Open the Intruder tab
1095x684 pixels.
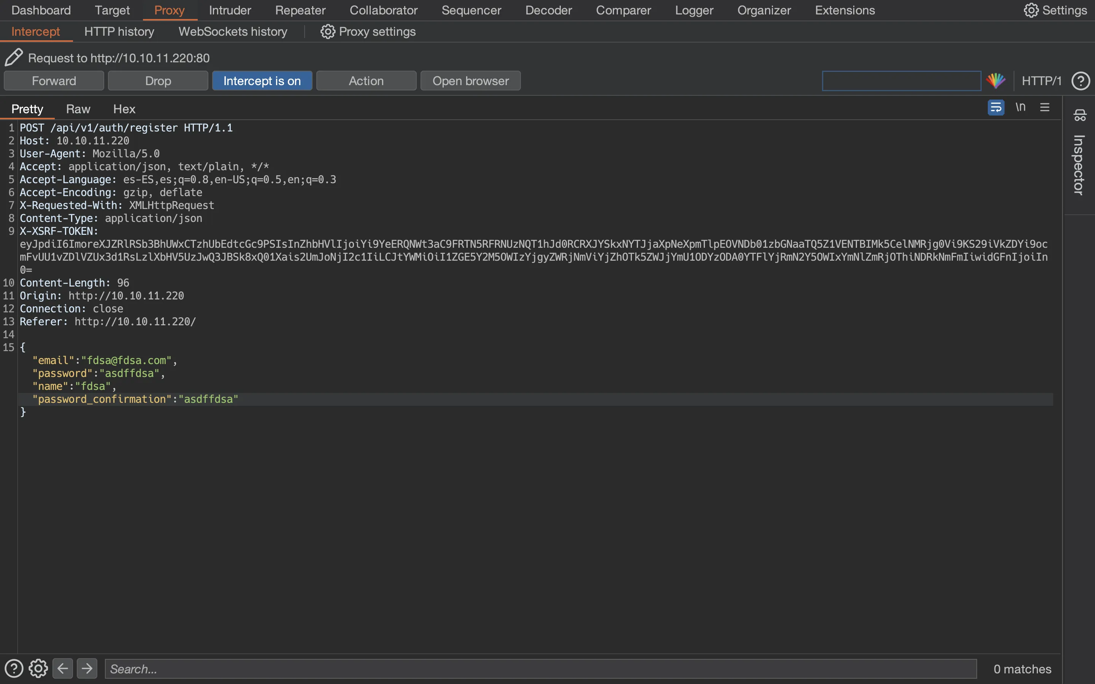pos(230,10)
